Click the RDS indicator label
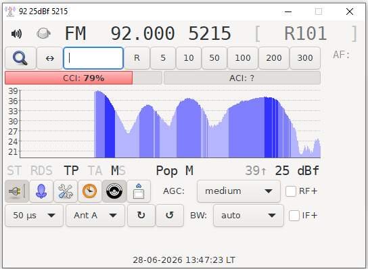Image resolution: width=368 pixels, height=269 pixels. [41, 170]
